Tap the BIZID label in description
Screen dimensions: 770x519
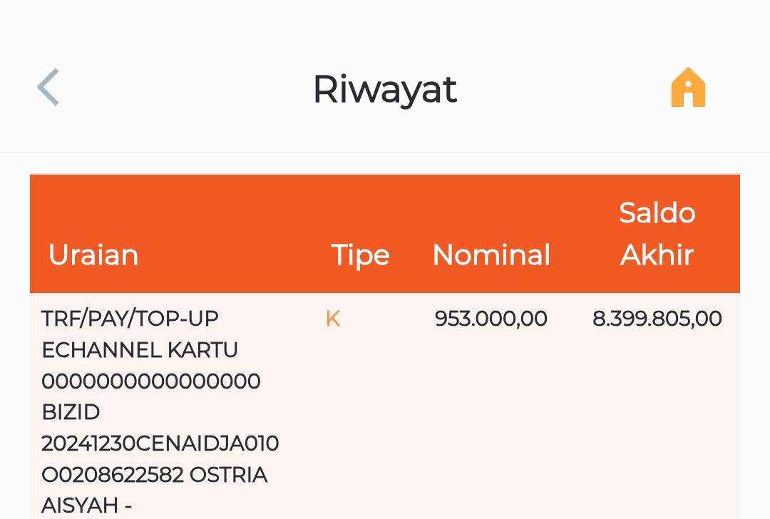point(71,412)
